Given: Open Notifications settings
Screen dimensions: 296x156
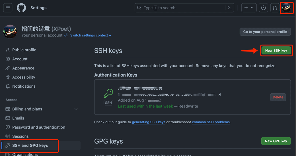Looking at the screenshot, I should coord(24,86).
